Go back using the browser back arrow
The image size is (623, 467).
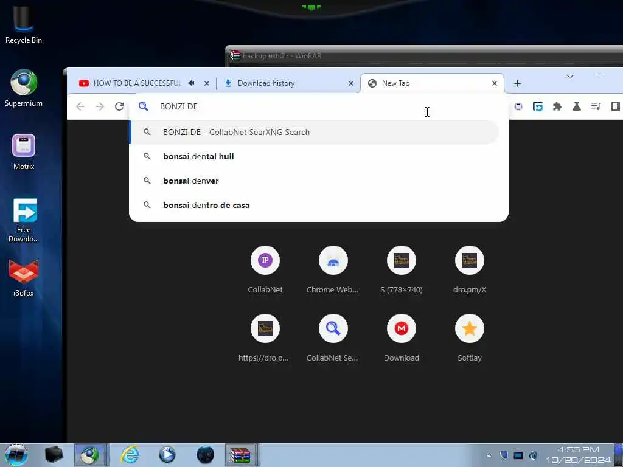(80, 106)
